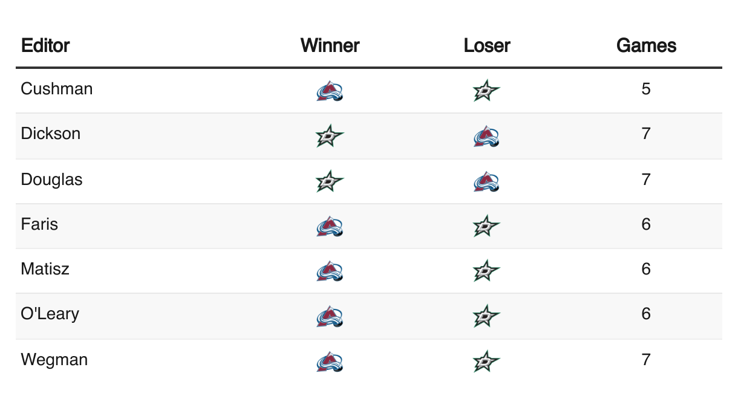The image size is (738, 399).
Task: Select the Avalanche logo in Dickson's Loser cell
Action: click(486, 136)
